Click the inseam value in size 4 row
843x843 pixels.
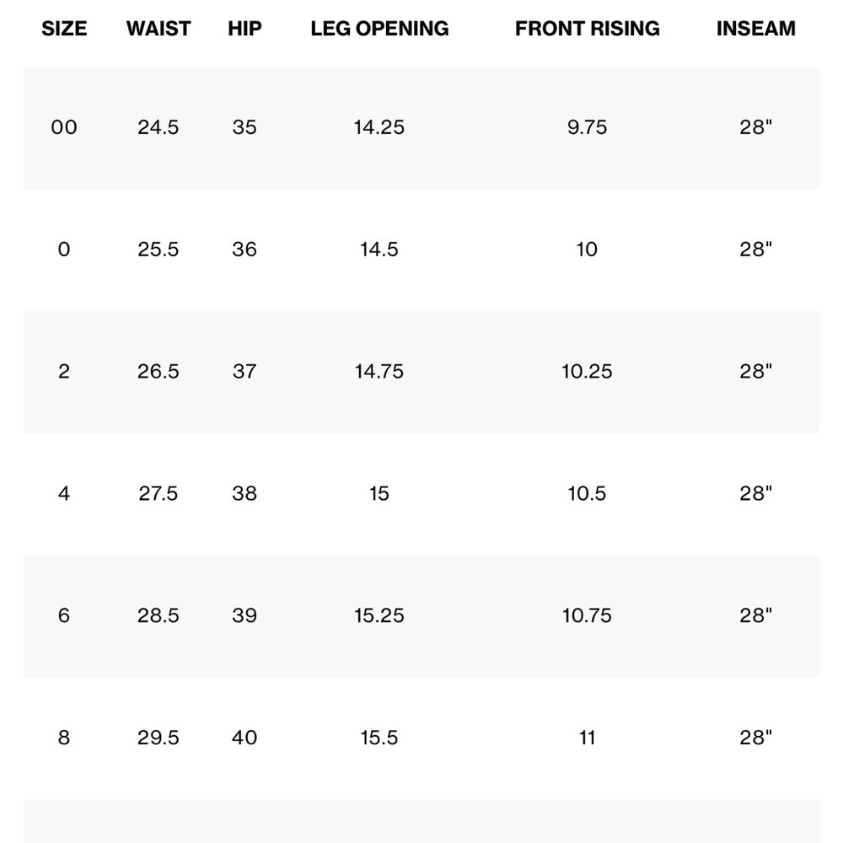(755, 494)
